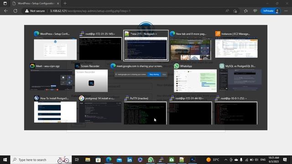Screen dimensions: 292x164
Task: Open the tab actions menu icon
Action: pyautogui.click(x=5, y=3)
